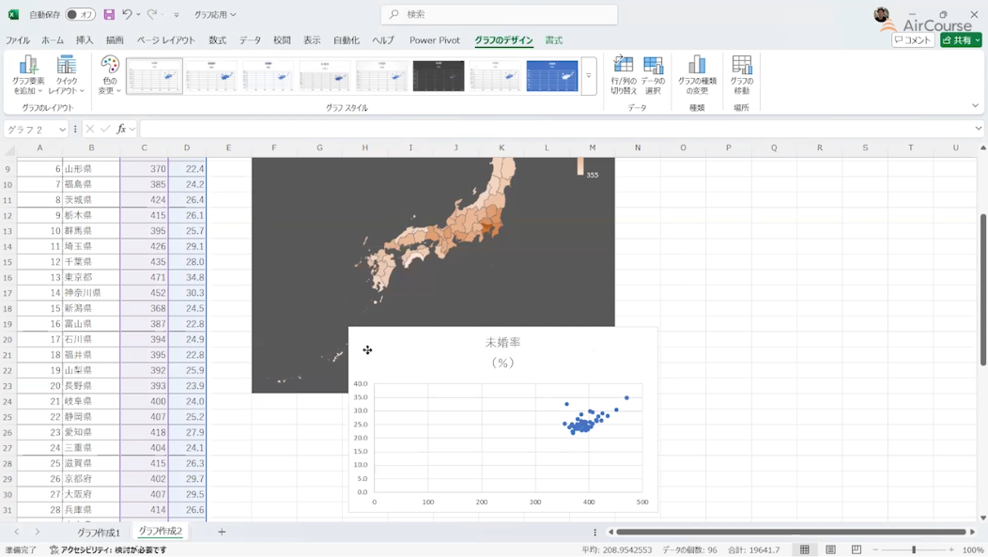Switch to page break preview view
This screenshot has width=988, height=557.
click(856, 549)
